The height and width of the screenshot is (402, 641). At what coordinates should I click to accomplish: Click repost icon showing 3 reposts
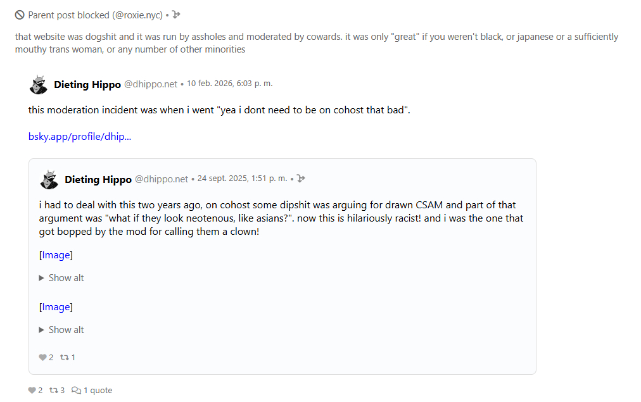point(53,391)
